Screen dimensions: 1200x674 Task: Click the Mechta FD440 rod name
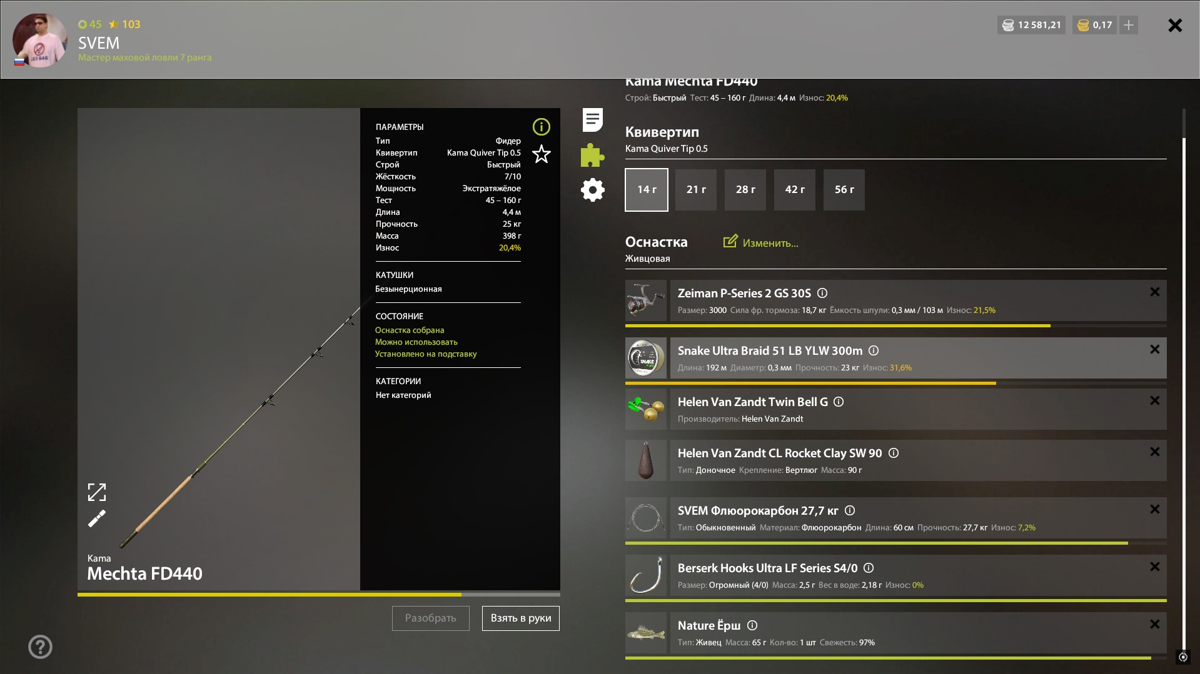click(144, 573)
